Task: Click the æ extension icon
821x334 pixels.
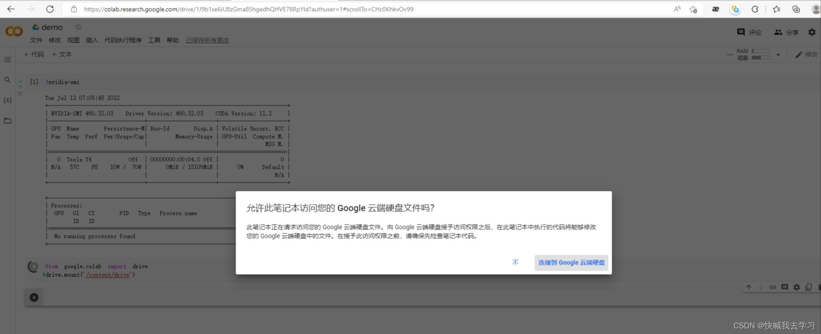Action: coord(716,9)
